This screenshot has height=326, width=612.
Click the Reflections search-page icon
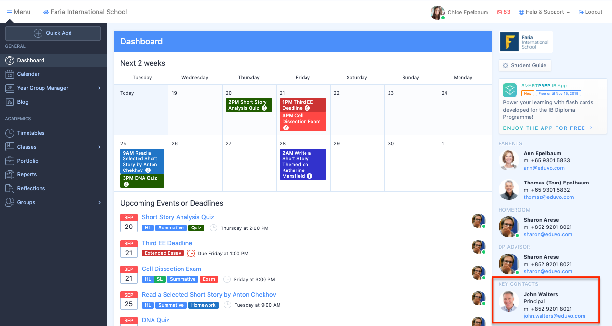[x=10, y=189]
